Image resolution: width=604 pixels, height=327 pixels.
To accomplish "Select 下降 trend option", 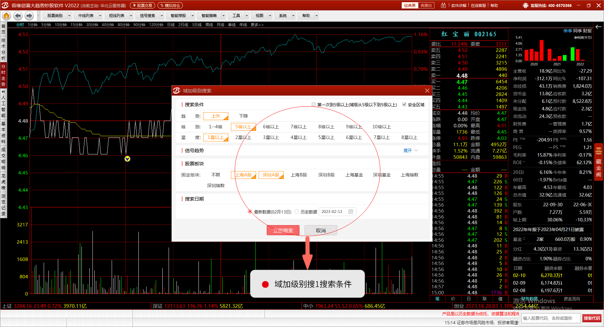I will (x=243, y=116).
